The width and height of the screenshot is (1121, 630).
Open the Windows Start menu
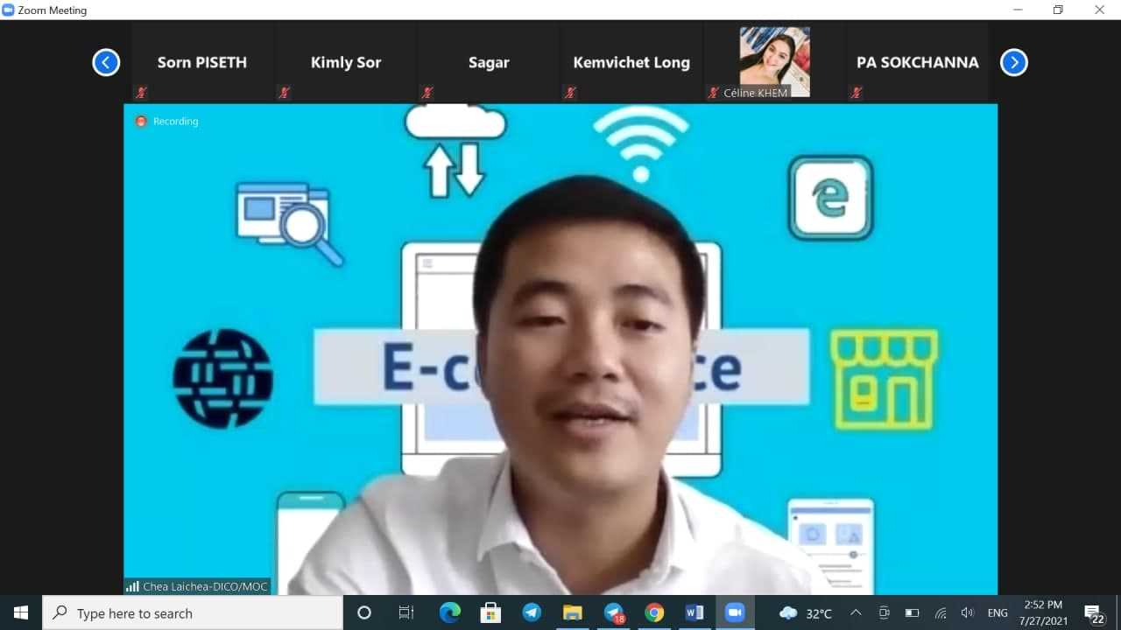coord(21,612)
